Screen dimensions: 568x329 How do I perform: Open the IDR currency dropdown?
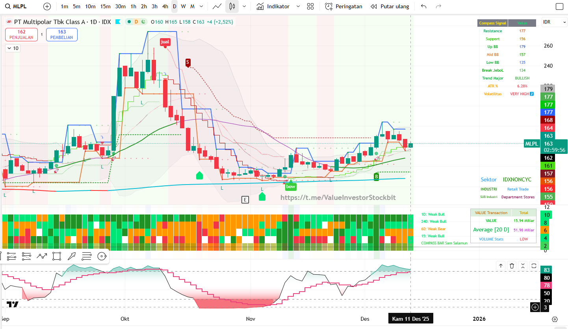555,22
